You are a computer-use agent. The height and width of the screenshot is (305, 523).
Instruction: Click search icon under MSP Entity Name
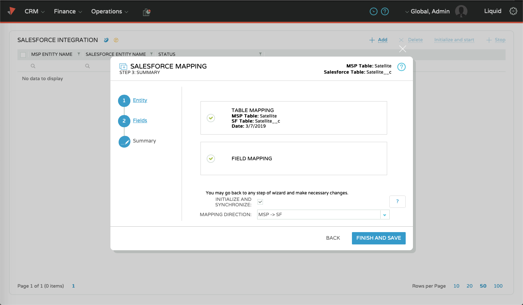point(33,66)
